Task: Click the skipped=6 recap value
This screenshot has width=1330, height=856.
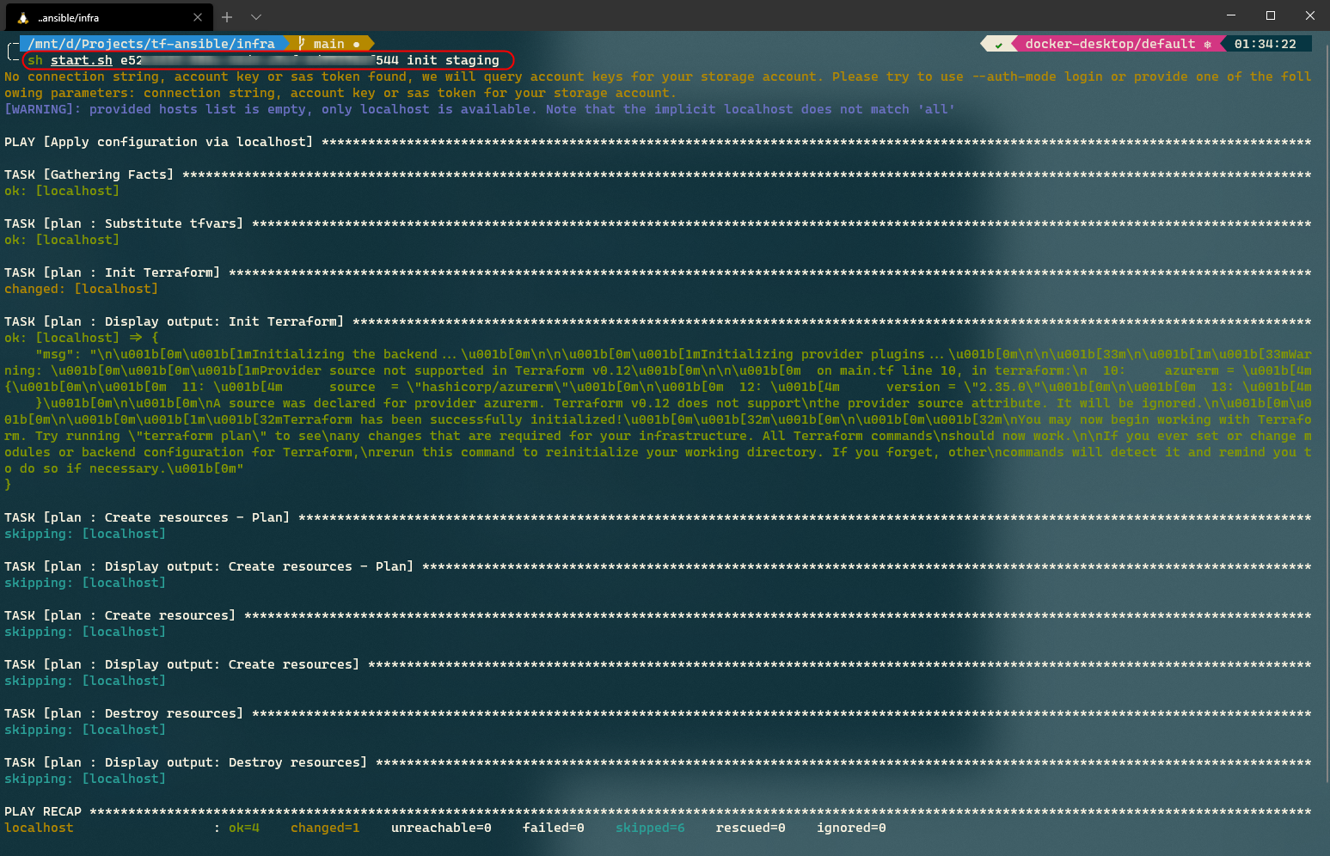Action: (x=650, y=828)
